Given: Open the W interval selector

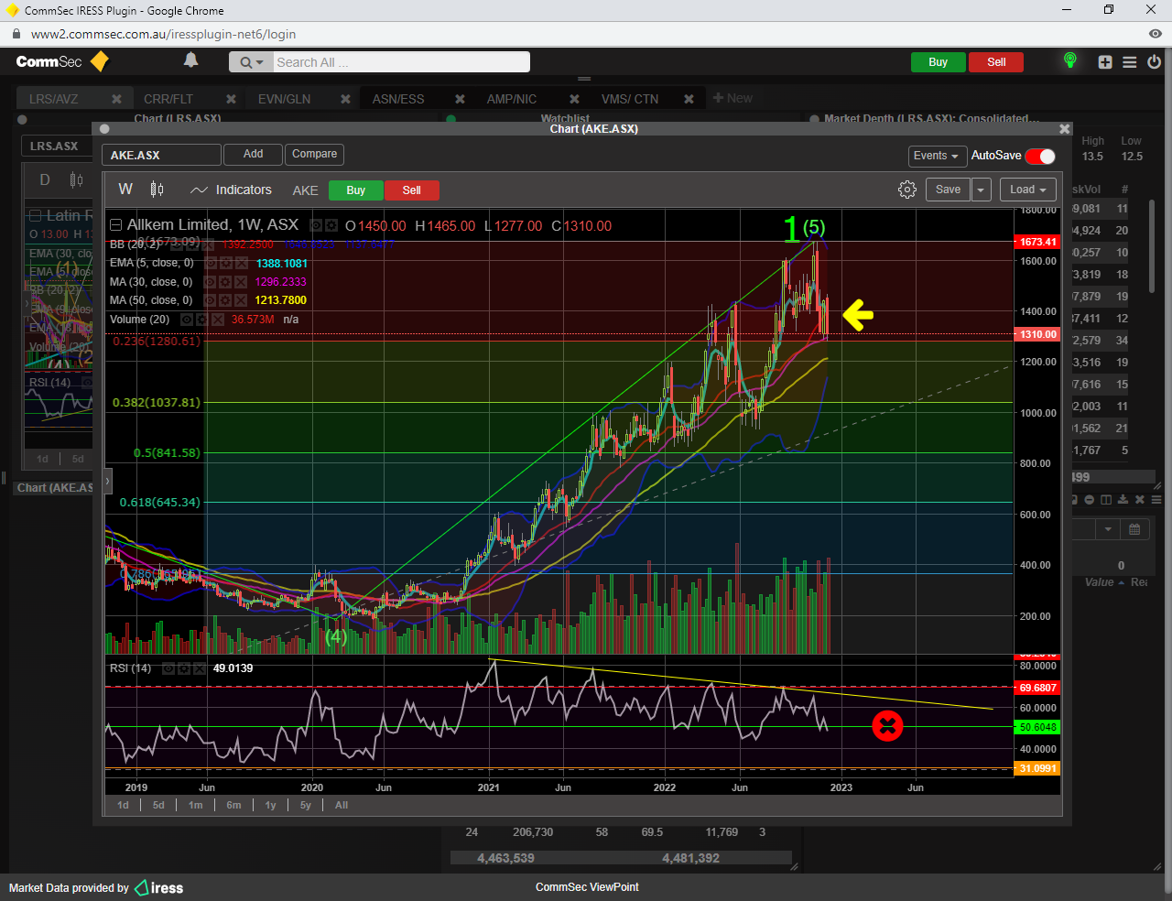Looking at the screenshot, I should click(x=125, y=190).
